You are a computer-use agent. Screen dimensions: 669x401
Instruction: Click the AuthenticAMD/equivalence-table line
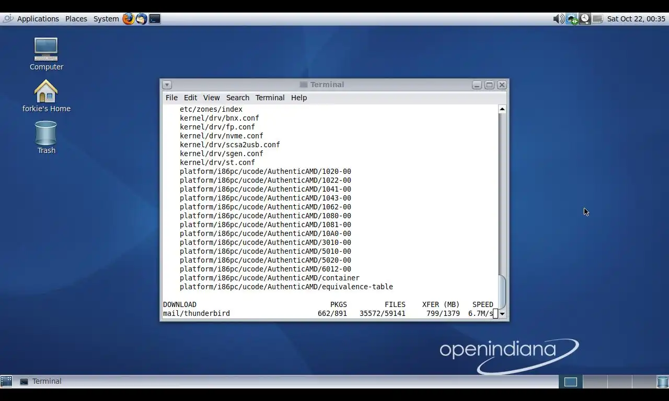pos(286,287)
